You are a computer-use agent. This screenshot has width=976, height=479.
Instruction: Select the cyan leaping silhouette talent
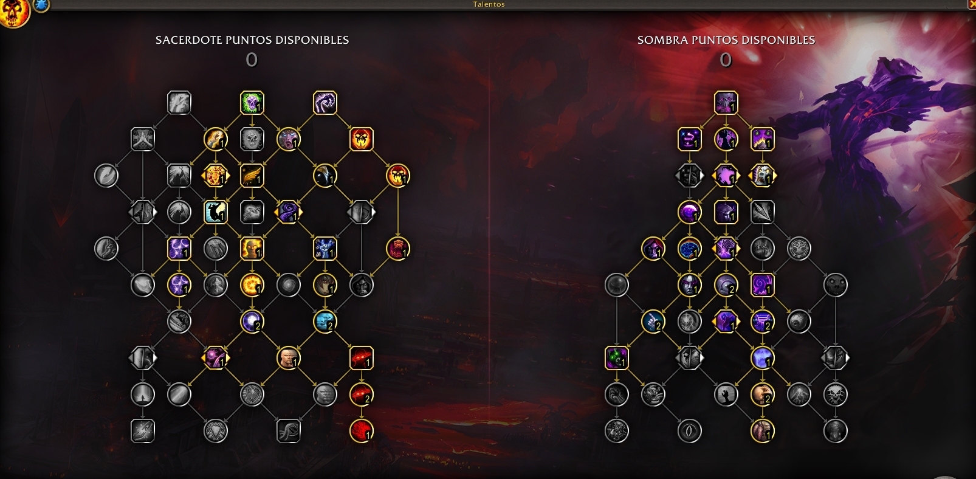(215, 212)
